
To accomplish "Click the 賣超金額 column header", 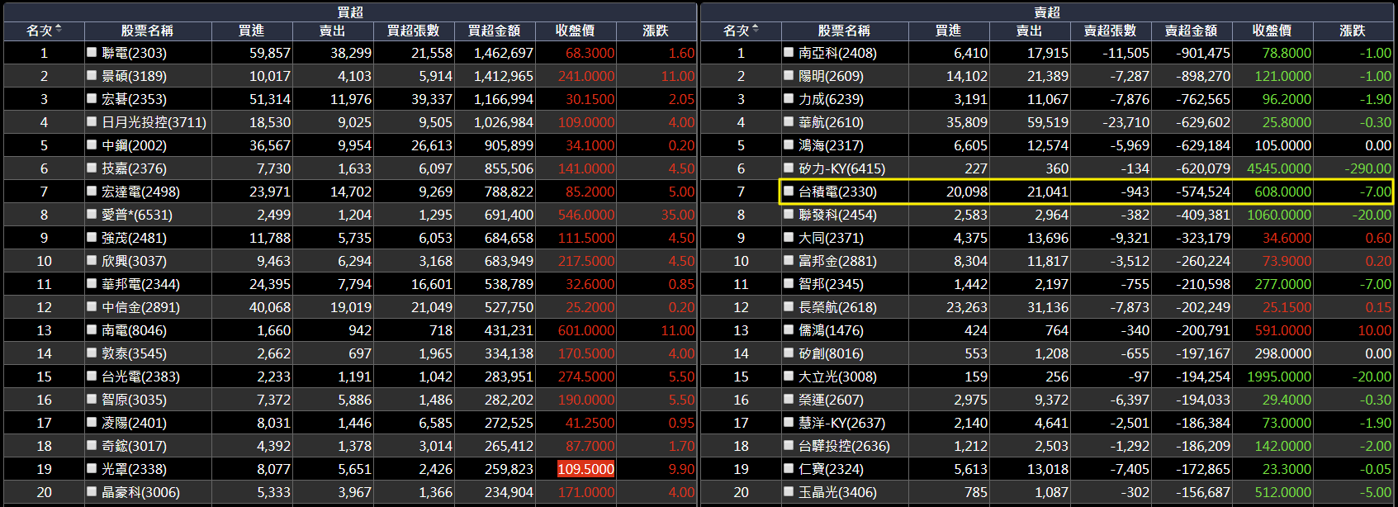I will (1191, 31).
